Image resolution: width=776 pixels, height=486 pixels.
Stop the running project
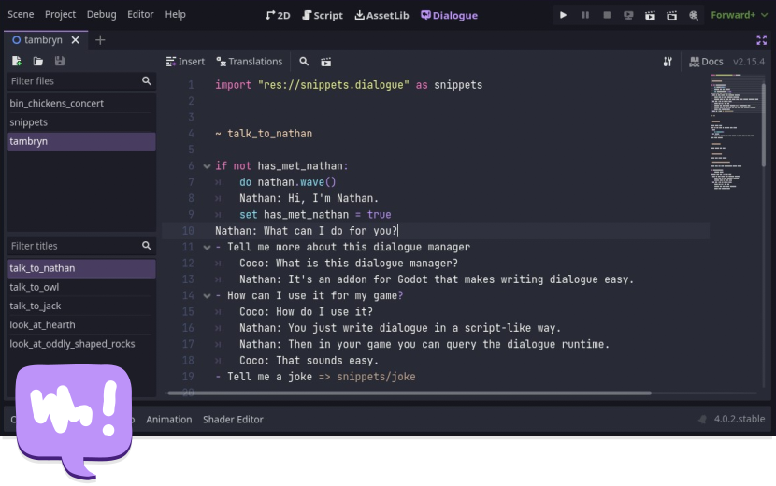pos(607,15)
